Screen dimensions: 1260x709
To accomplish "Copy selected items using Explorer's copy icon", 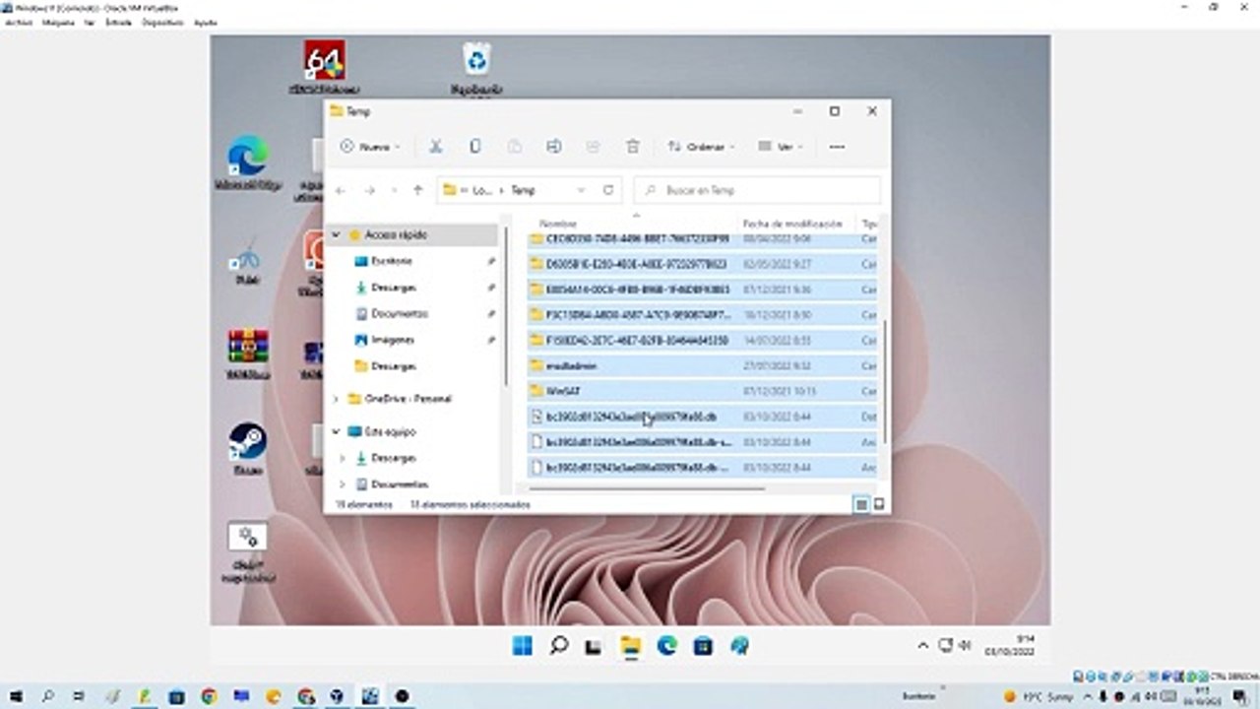I will point(474,147).
